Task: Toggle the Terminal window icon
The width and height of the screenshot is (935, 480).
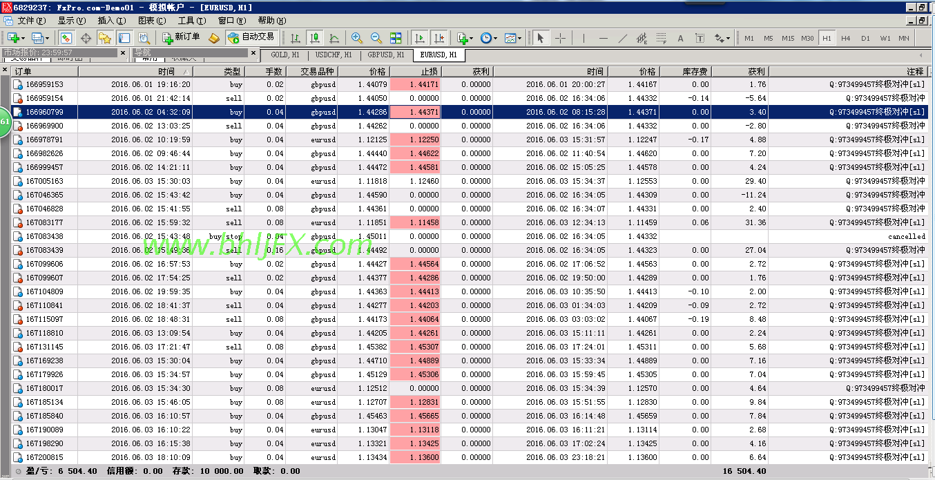Action: coord(124,38)
